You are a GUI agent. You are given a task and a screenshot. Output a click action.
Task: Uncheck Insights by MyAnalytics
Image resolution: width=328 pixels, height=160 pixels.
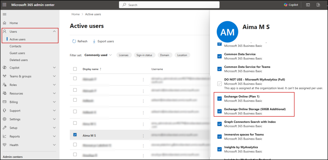pyautogui.click(x=220, y=149)
